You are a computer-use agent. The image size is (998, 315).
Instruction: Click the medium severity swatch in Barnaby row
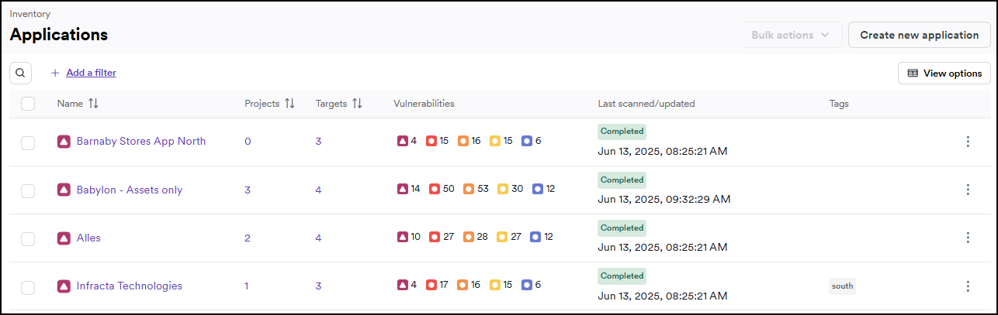click(x=463, y=141)
